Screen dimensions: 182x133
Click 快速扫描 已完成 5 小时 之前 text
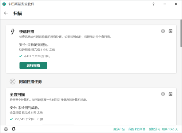pyautogui.click(x=37, y=50)
